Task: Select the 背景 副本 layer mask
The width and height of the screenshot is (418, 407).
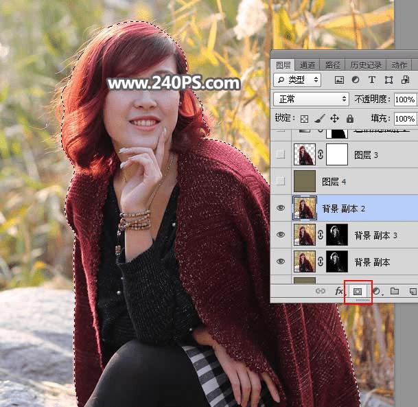Action: pyautogui.click(x=337, y=261)
